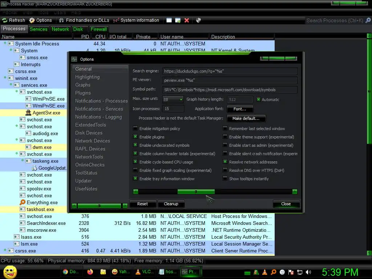Check Enable fixed graph scaling
Image resolution: width=372 pixels, height=279 pixels.
coord(135,170)
